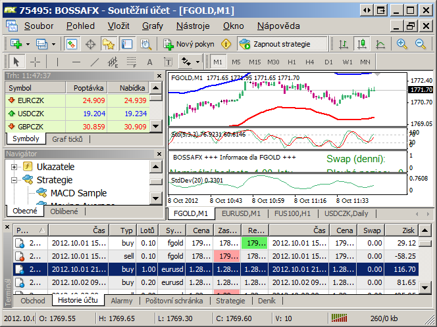Viewport: 437px width, 327px height.
Task: Click Market Watch scroll down arrow
Action: (x=156, y=127)
